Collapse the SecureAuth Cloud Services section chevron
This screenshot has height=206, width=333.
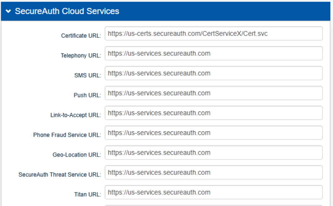(x=8, y=11)
